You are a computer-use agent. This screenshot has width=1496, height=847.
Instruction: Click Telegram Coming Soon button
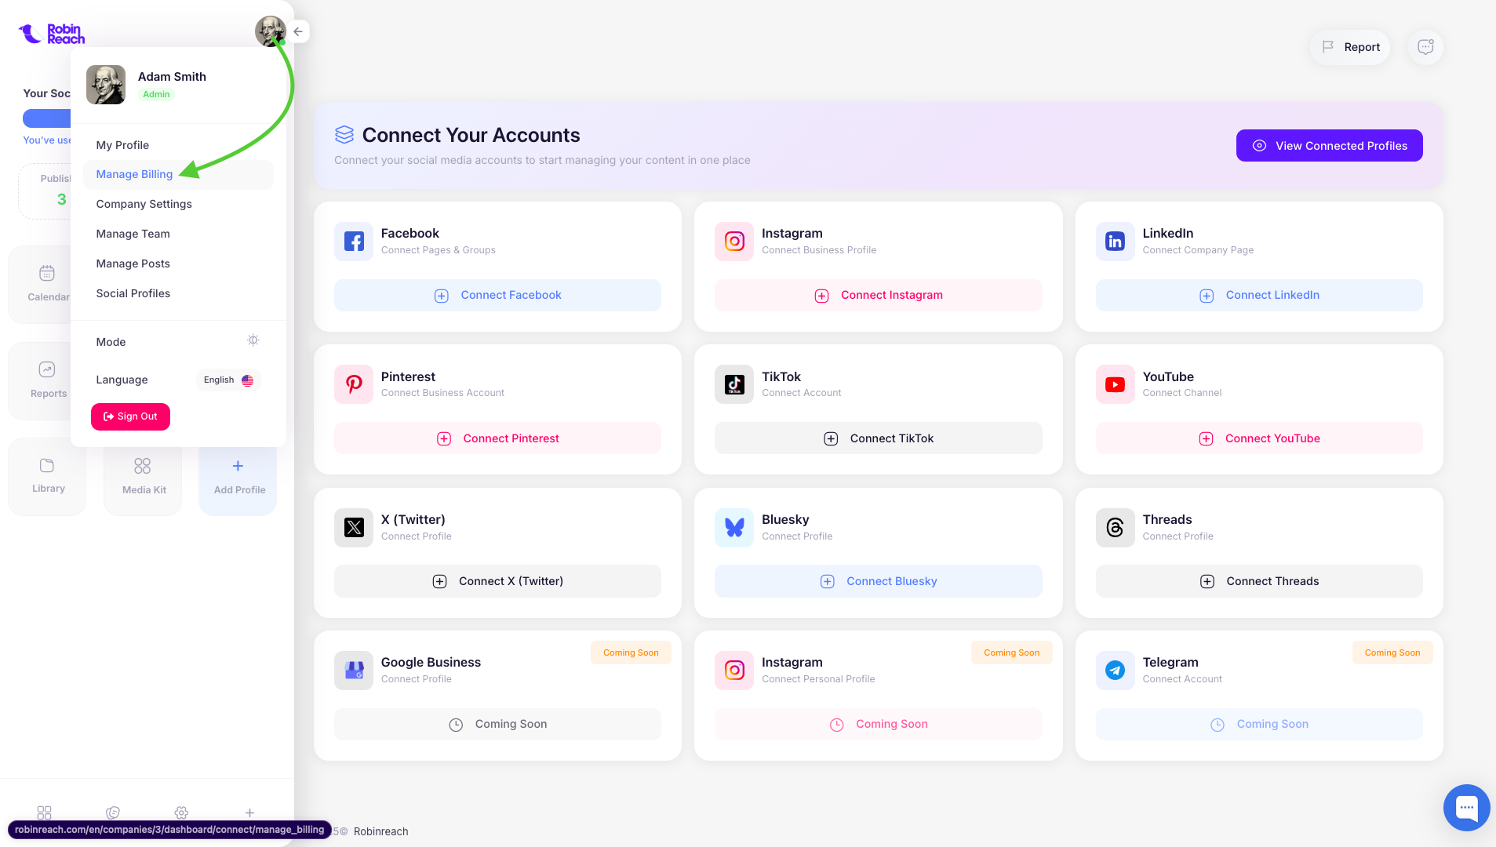(1258, 724)
